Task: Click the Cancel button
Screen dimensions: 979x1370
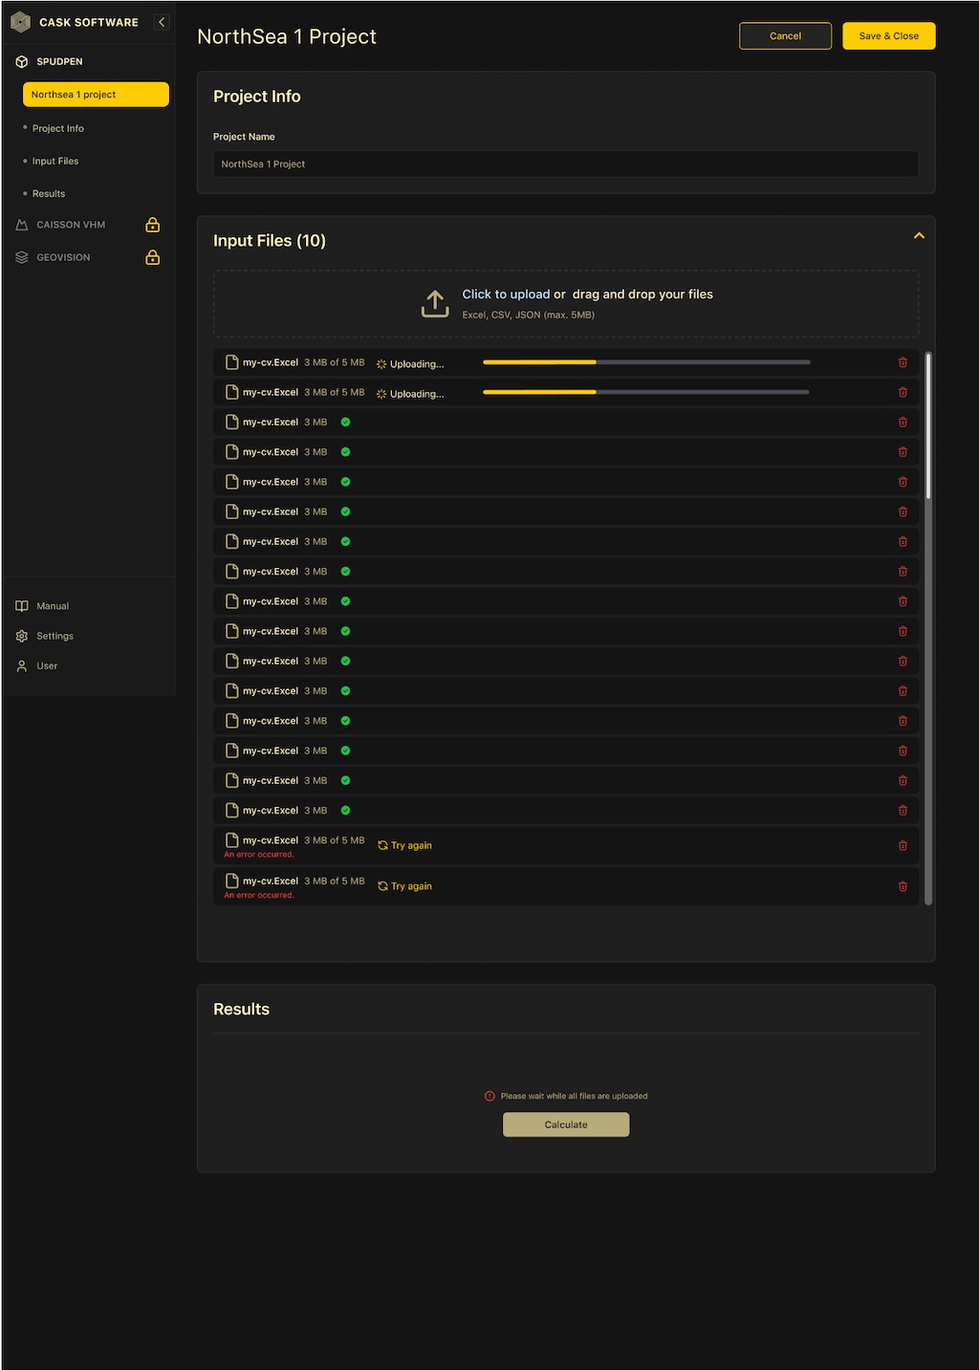Action: (x=785, y=36)
